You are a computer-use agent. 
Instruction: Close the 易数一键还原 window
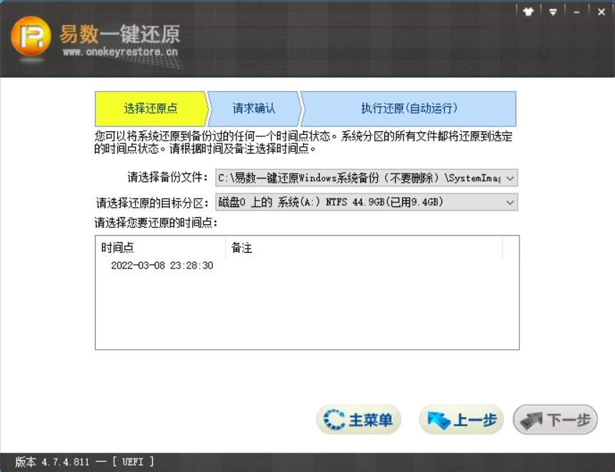pos(601,12)
